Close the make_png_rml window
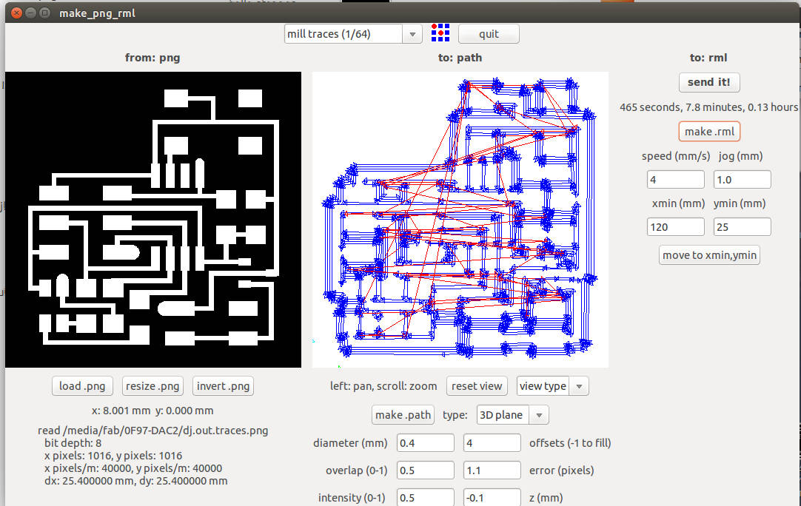The width and height of the screenshot is (801, 506). (16, 13)
